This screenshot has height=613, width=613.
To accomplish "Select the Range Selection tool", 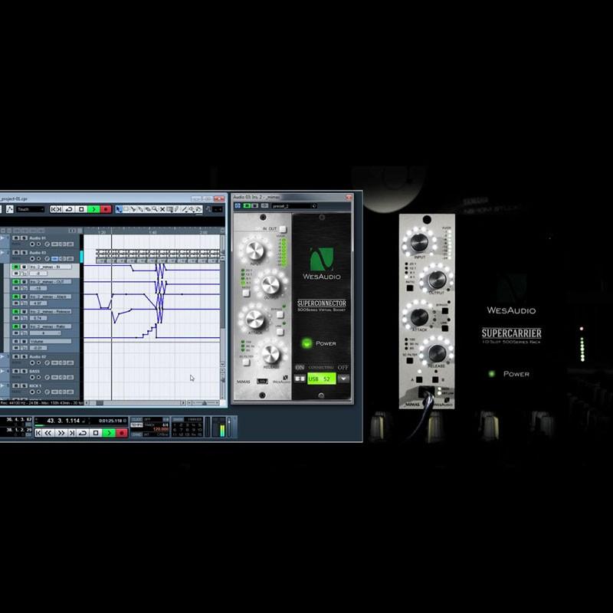I will pos(125,208).
